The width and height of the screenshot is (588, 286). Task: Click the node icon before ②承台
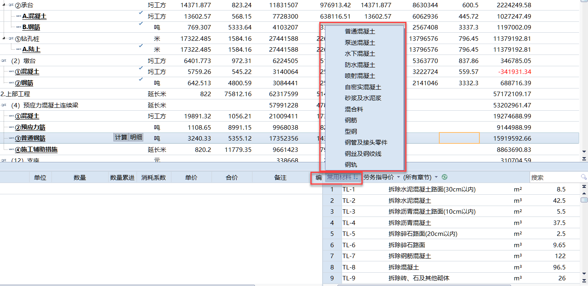pos(11,5)
